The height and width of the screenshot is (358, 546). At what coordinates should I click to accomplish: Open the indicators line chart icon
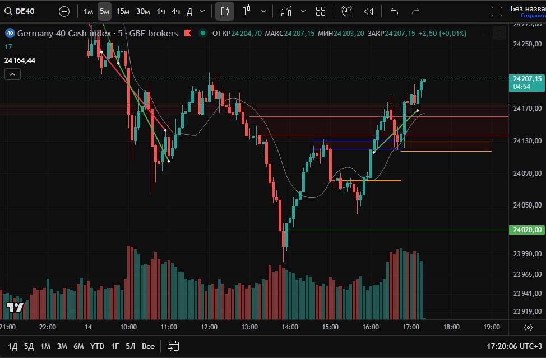pyautogui.click(x=286, y=11)
